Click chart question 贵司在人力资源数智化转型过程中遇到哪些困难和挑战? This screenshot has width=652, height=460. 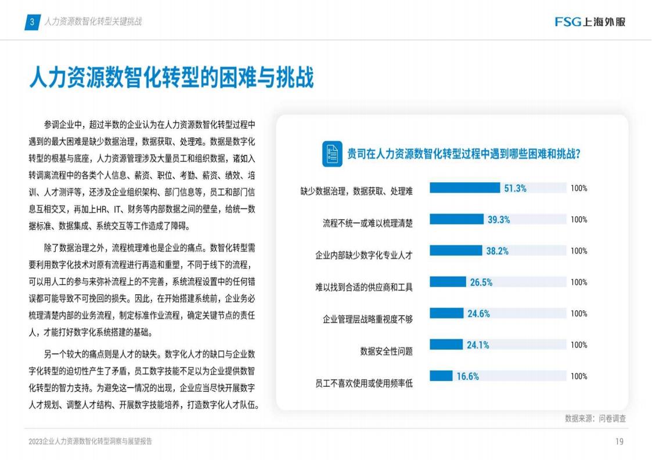pos(464,154)
